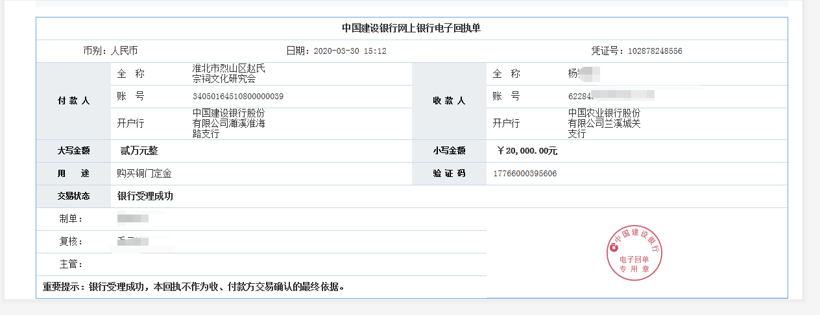Click the payee 全称 label
820x315 pixels.
coord(507,74)
